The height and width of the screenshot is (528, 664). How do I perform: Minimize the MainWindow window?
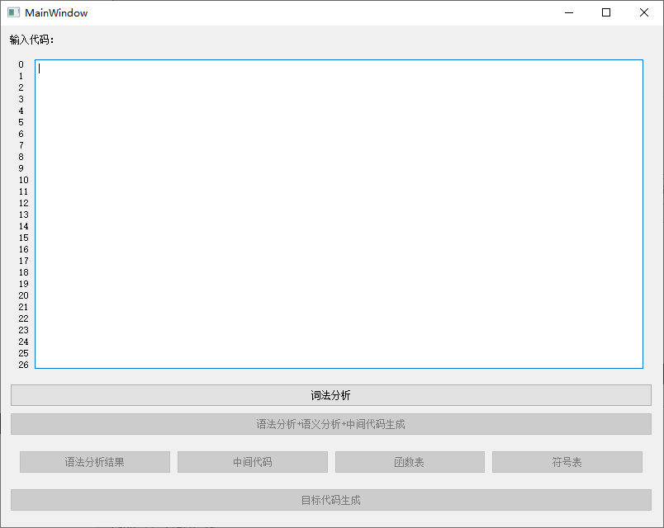point(569,12)
